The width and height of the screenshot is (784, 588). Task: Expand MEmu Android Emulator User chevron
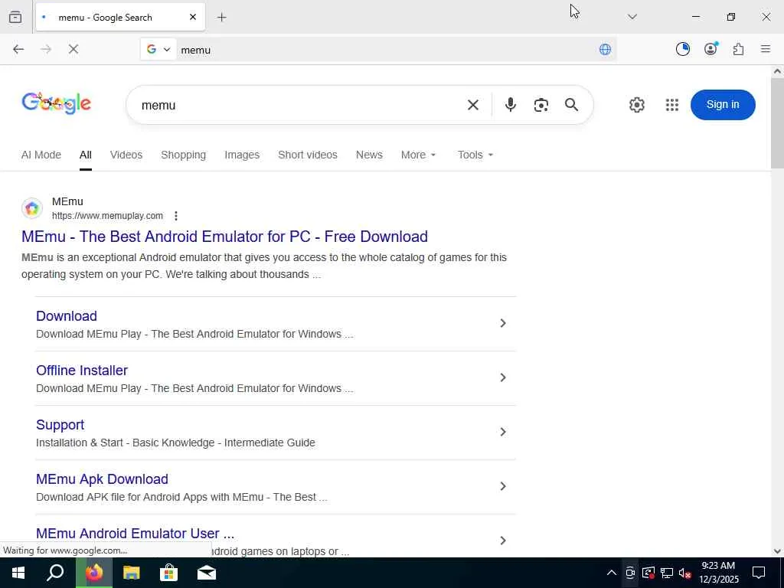pos(503,541)
